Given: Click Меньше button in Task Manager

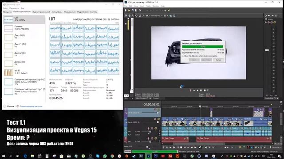Looking at the screenshot, I should point(9,106).
